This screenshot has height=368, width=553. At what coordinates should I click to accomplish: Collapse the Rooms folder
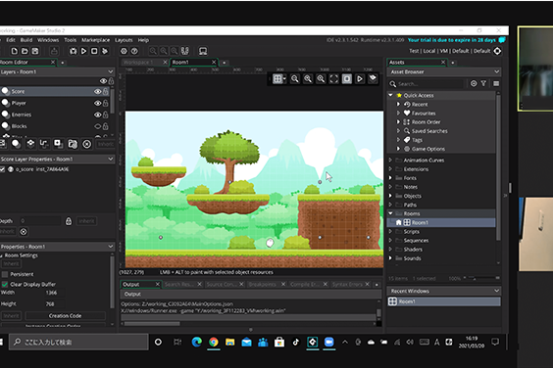coord(390,213)
